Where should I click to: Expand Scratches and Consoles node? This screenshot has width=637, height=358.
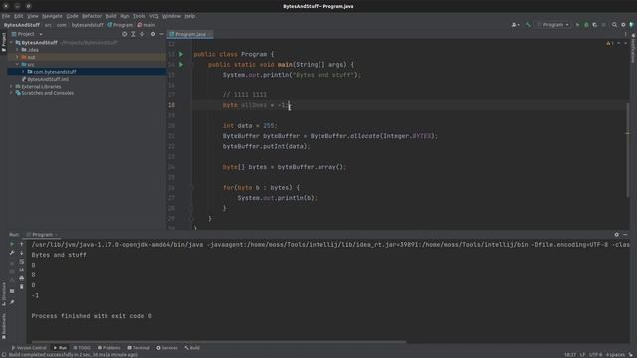[x=11, y=93]
